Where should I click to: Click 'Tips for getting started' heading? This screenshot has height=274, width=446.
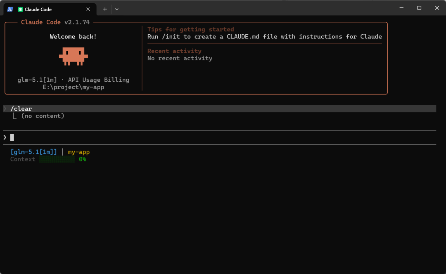190,29
